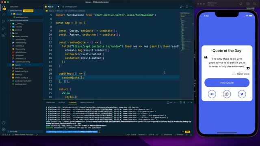Open the Manage gear icon
Image resolution: width=260 pixels, height=146 pixels.
(x=4, y=130)
